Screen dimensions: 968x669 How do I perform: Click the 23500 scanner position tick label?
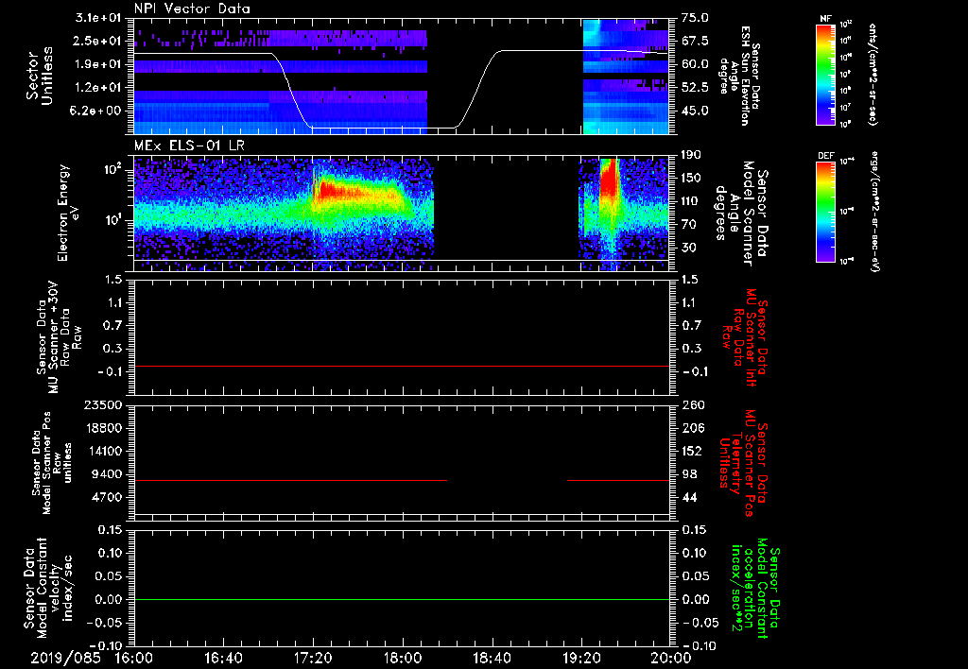pos(103,404)
